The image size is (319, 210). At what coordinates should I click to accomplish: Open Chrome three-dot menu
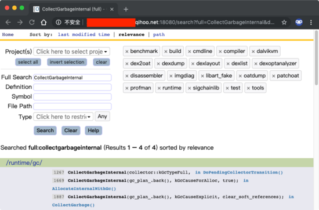pyautogui.click(x=311, y=22)
